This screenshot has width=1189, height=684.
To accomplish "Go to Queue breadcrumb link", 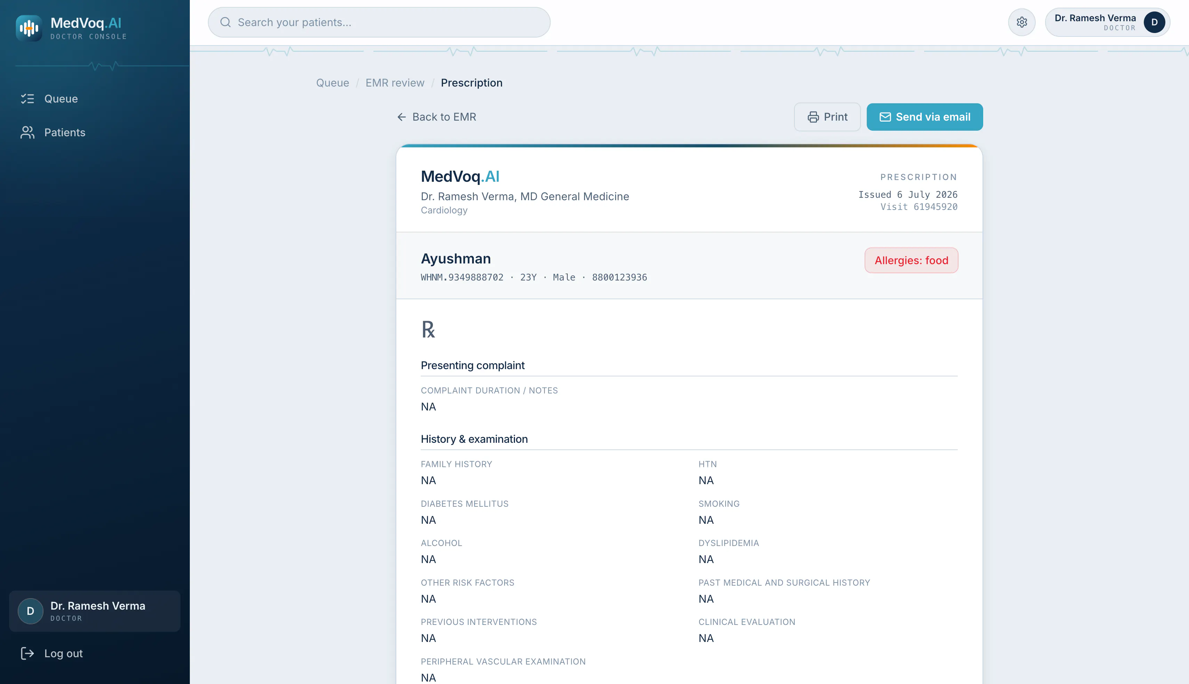I will point(333,83).
